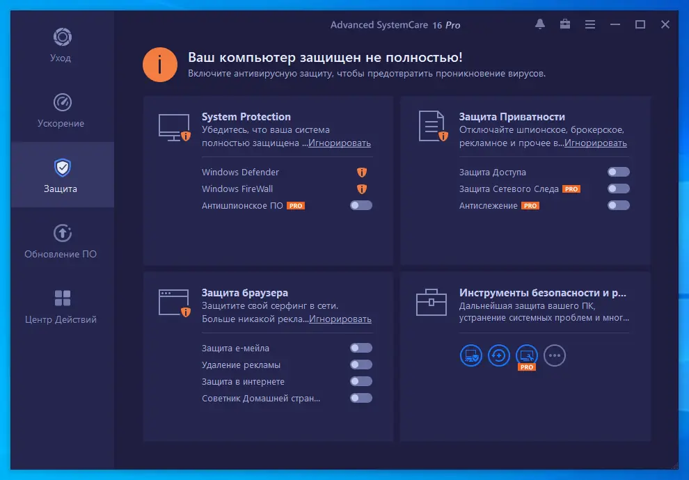The image size is (689, 480).
Task: Maximize the Advanced SystemCare window
Action: pyautogui.click(x=640, y=24)
